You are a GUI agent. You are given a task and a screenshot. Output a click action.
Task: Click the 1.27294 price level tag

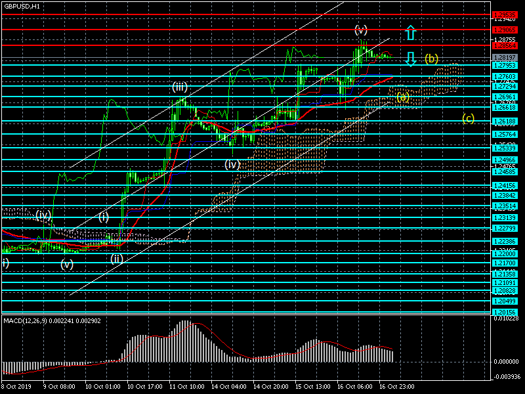pos(505,87)
